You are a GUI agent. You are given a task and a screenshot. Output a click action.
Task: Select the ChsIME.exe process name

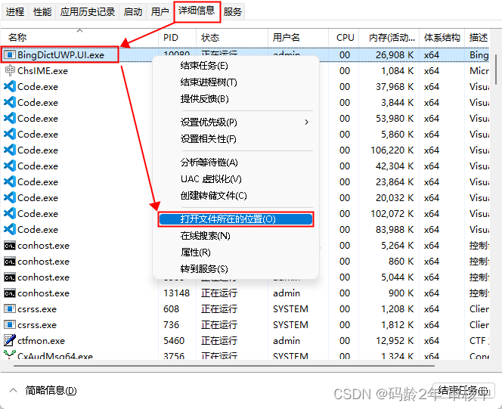[42, 71]
